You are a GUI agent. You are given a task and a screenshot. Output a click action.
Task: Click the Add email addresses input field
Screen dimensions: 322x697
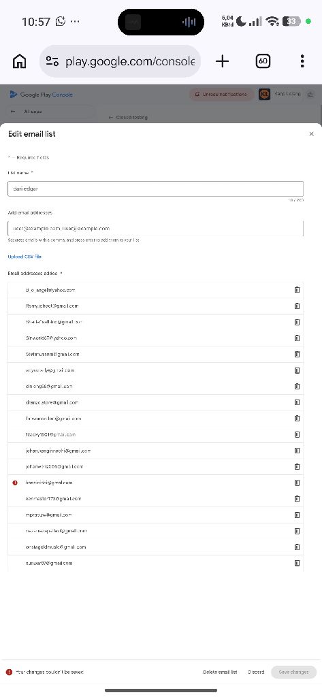point(156,229)
